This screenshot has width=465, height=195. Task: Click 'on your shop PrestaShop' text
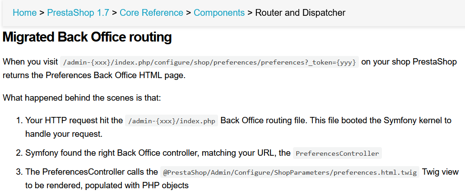(x=409, y=62)
